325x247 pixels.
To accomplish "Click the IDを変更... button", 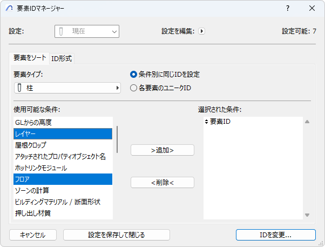I will (x=275, y=235).
